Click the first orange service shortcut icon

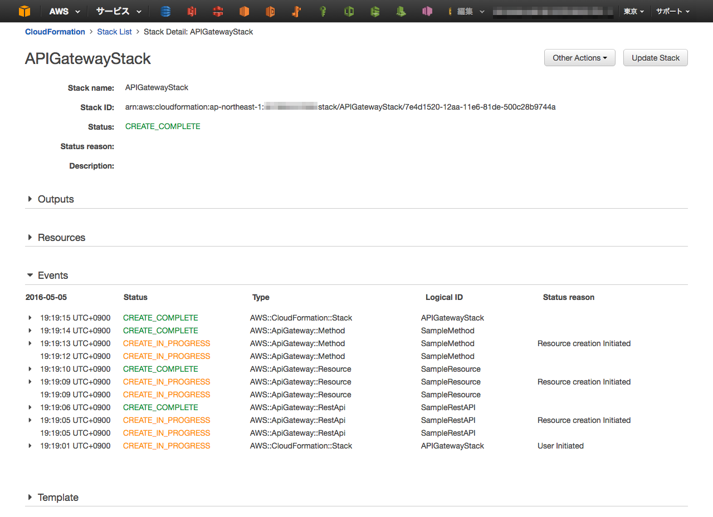(244, 11)
